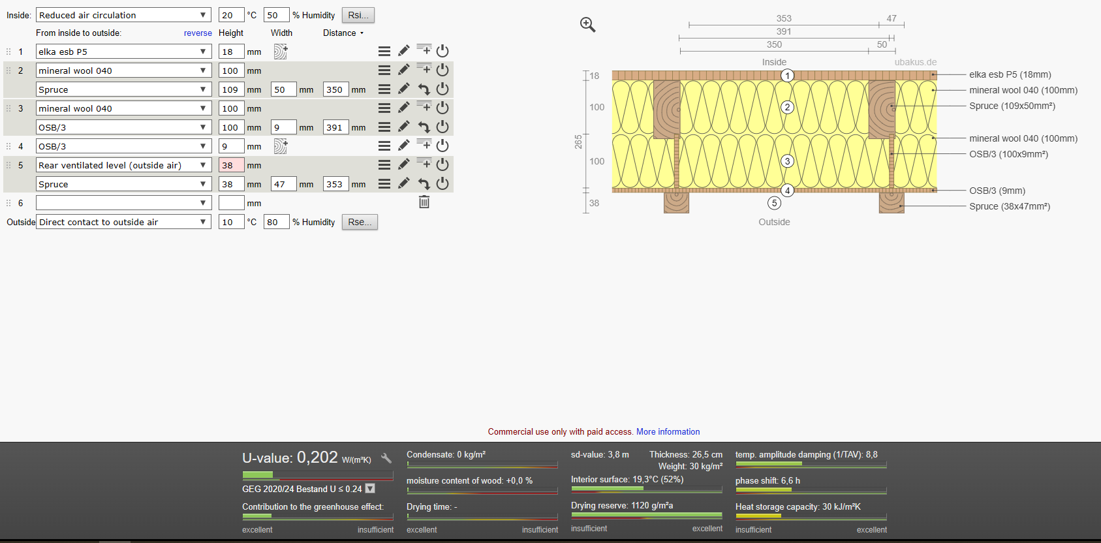Open GEG 2020/24 Bestand standard selector arrow
Screen dimensions: 1101x543
pyautogui.click(x=370, y=488)
